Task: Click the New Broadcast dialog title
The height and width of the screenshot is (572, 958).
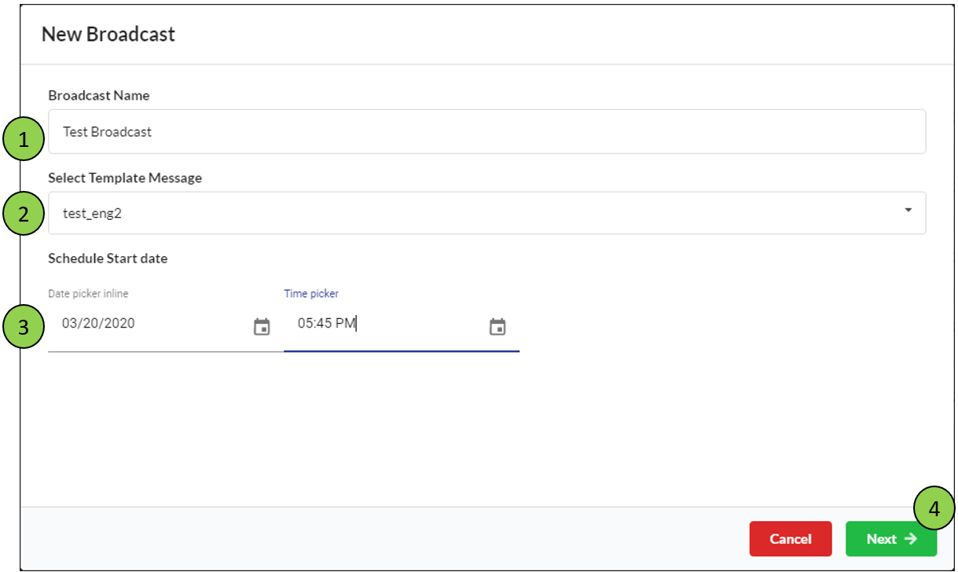Action: tap(108, 35)
